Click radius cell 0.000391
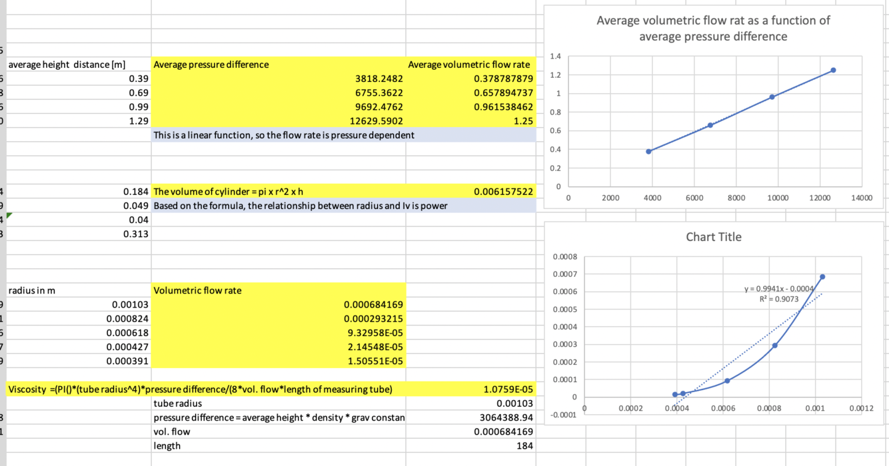 (79, 361)
